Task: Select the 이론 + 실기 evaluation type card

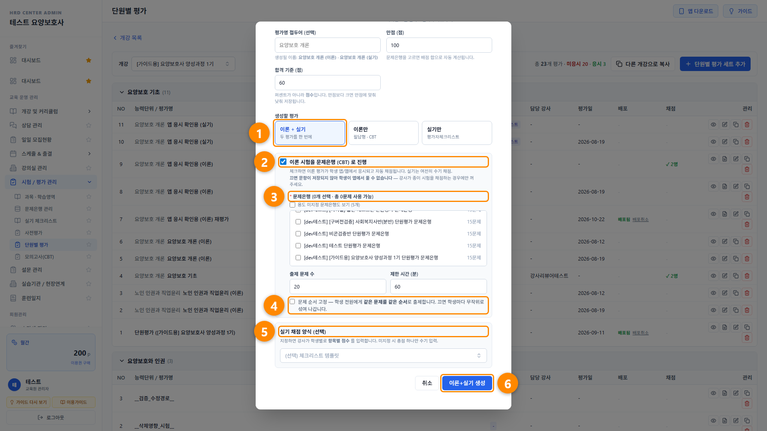Action: pyautogui.click(x=310, y=133)
